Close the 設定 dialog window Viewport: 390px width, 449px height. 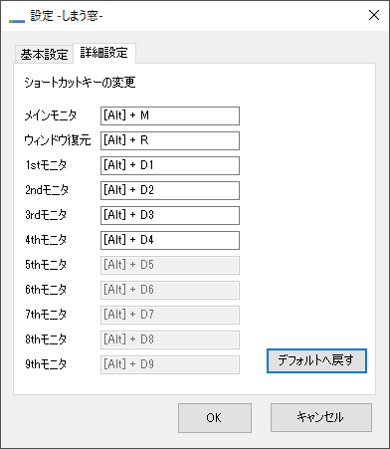tap(374, 15)
